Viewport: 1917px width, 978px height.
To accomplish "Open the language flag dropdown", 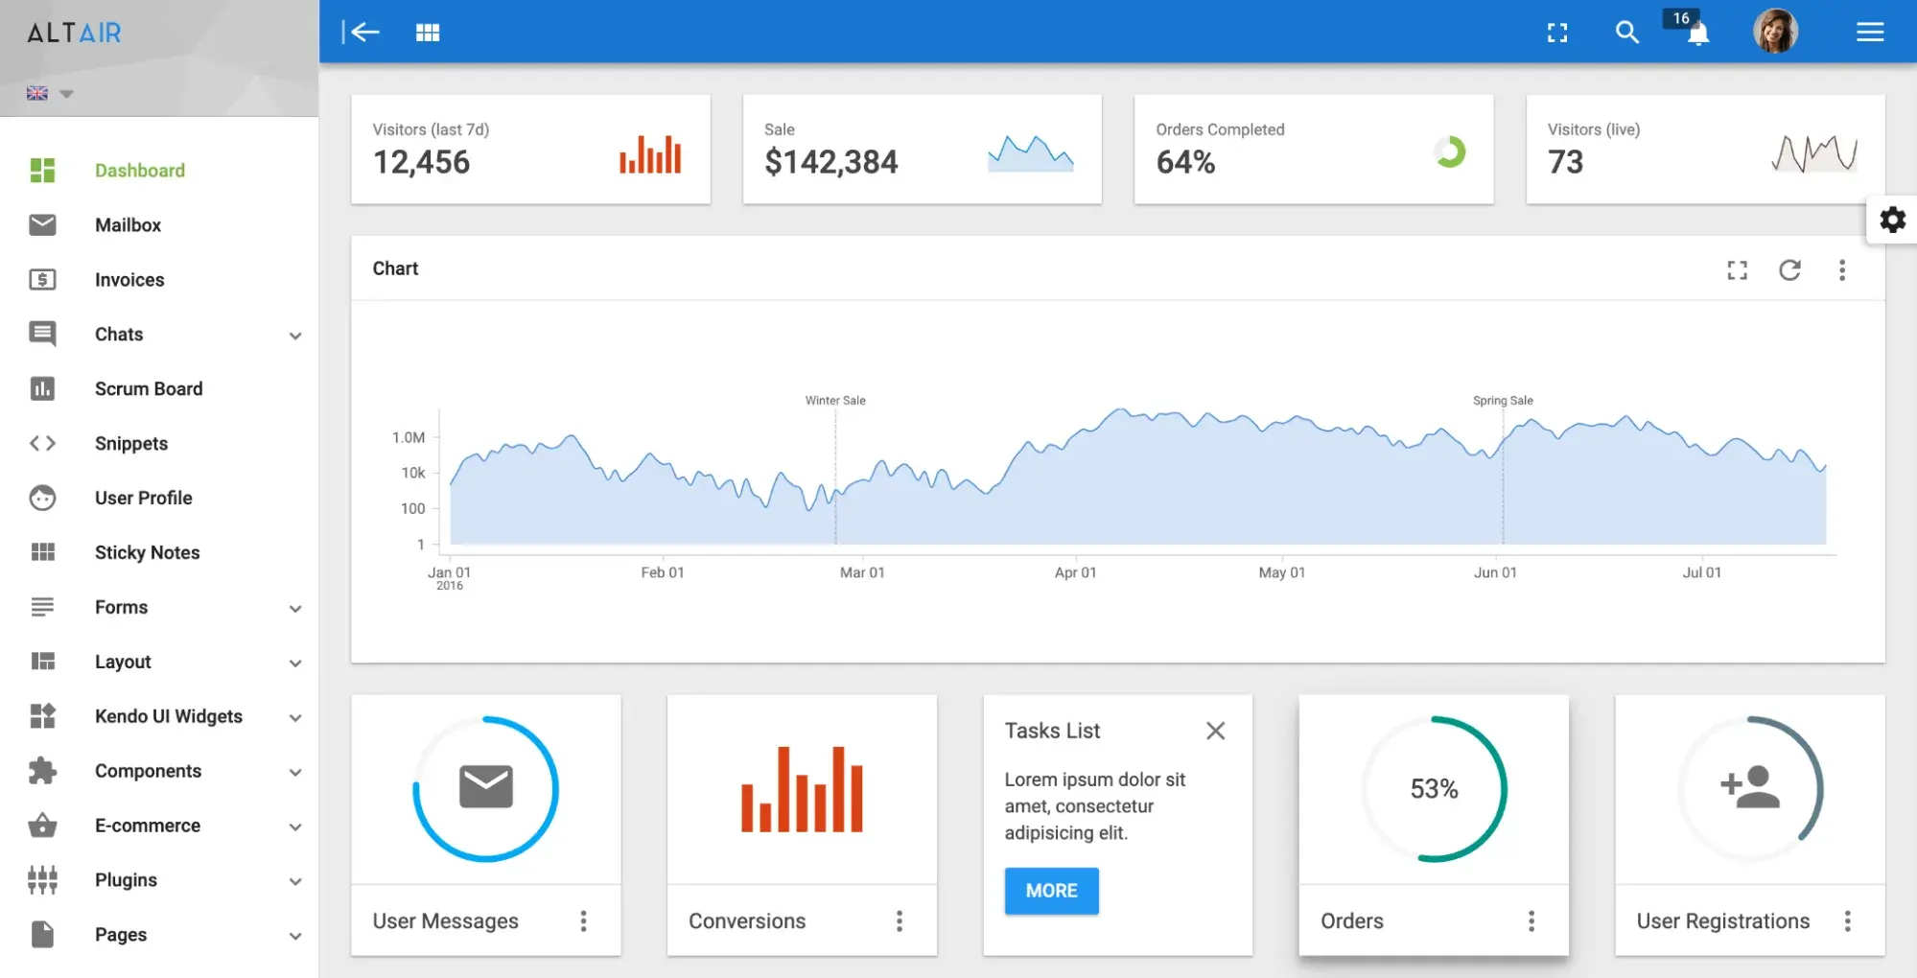I will pyautogui.click(x=50, y=94).
